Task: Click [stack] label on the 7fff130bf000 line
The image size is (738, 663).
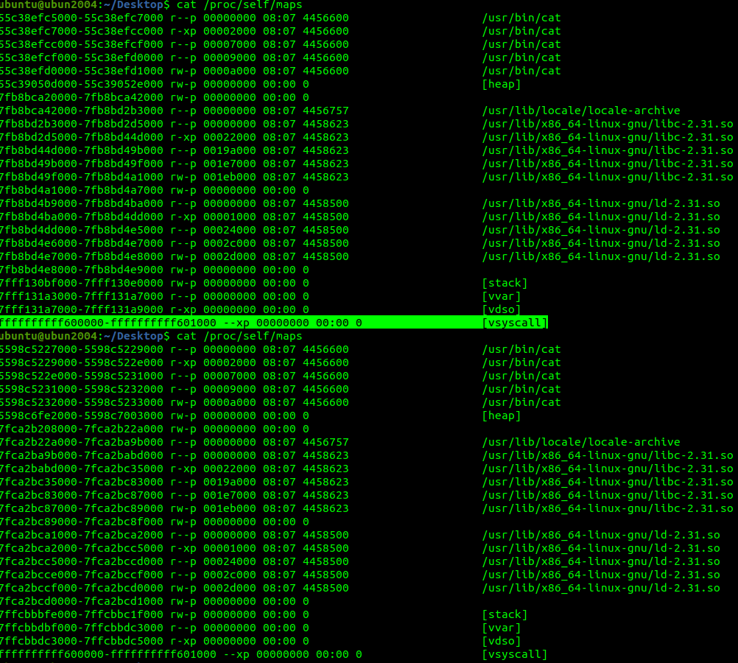Action: tap(505, 283)
